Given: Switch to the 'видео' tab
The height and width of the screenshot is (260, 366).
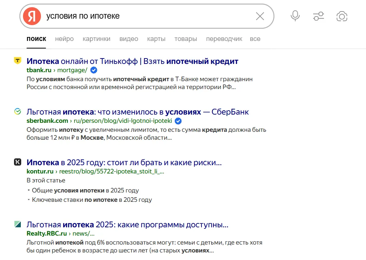Looking at the screenshot, I should tap(129, 39).
